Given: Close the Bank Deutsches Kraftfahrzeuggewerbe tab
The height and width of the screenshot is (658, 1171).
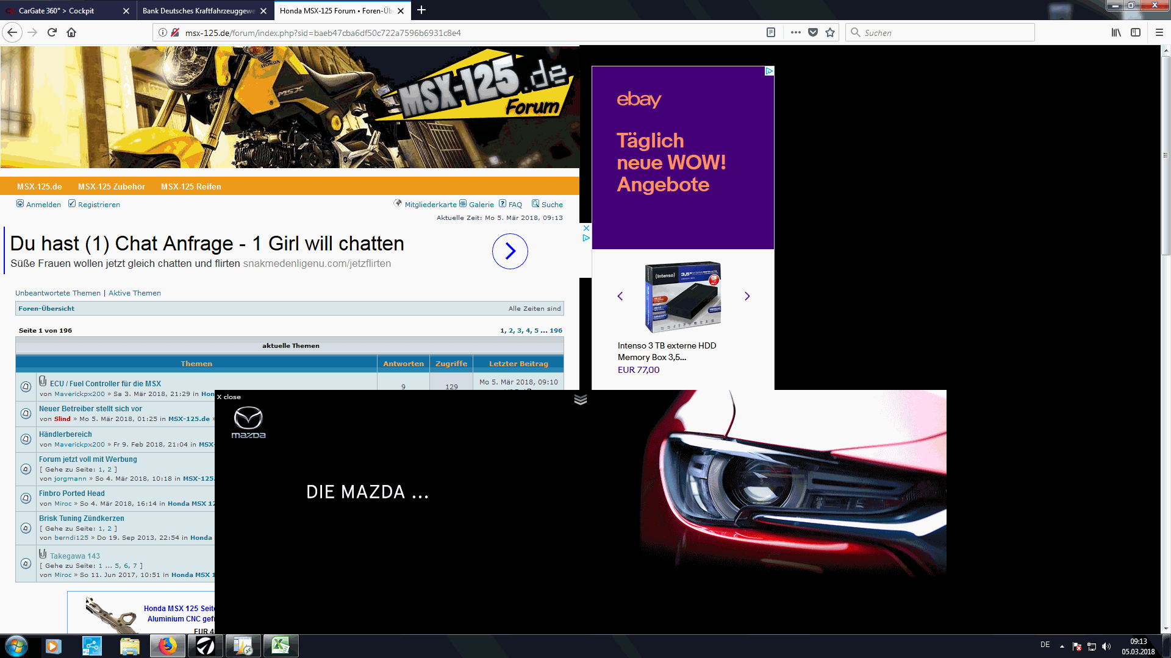Looking at the screenshot, I should point(263,11).
